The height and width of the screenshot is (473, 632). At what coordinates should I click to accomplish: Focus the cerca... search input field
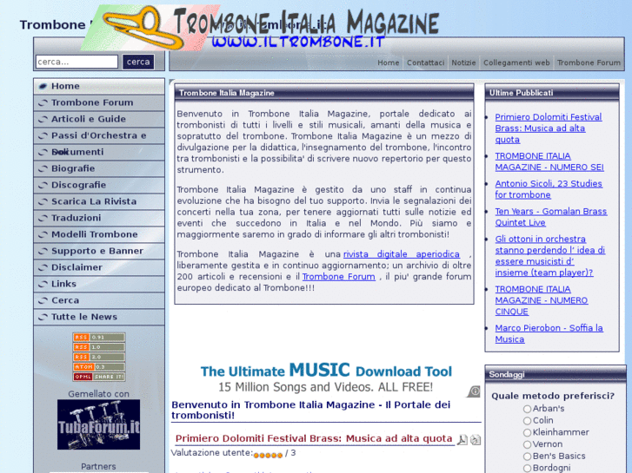(x=77, y=62)
